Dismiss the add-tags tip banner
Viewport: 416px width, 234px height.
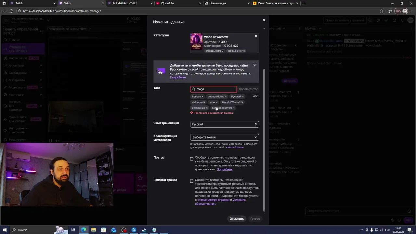point(254,65)
